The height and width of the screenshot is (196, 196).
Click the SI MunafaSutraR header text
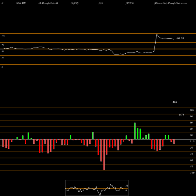pyautogui.click(x=48, y=3)
